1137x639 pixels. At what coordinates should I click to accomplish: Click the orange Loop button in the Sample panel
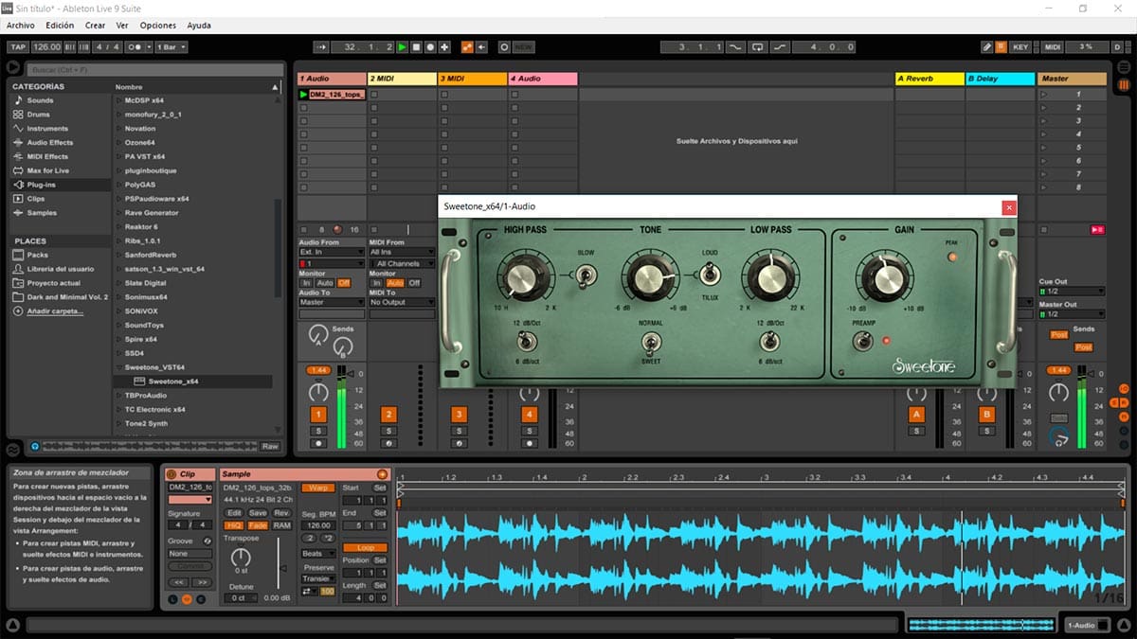click(x=366, y=547)
